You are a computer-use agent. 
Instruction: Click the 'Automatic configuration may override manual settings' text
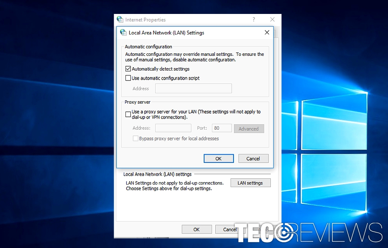[179, 54]
